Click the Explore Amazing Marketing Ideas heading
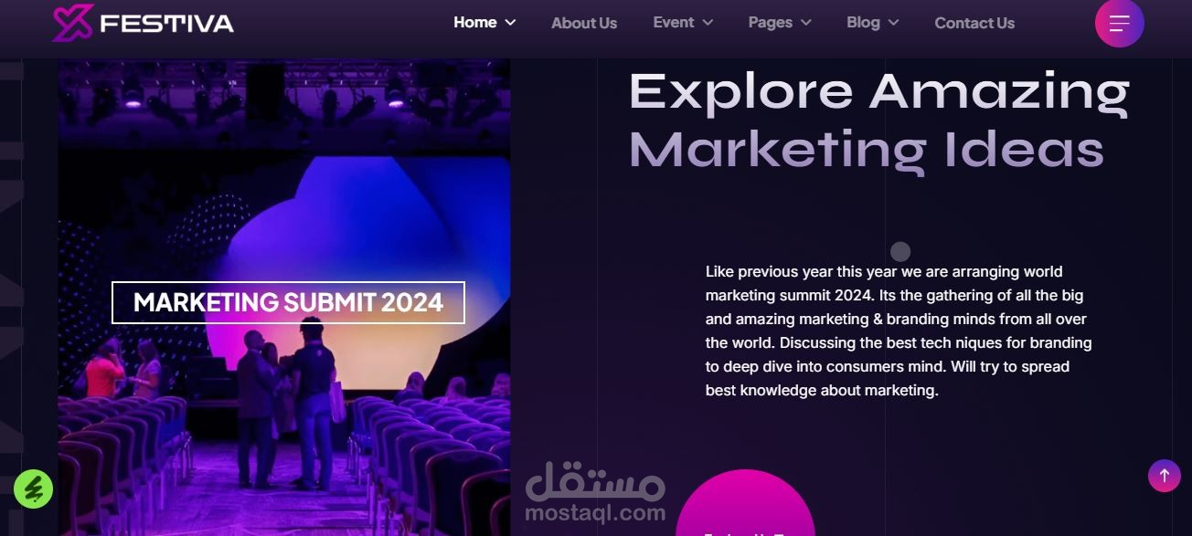This screenshot has width=1192, height=536. pos(879,121)
